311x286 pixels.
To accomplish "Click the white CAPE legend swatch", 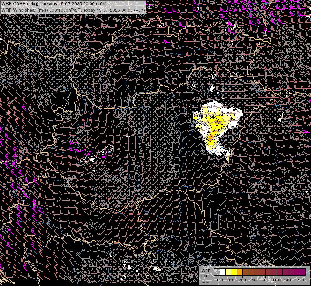I will tap(223, 272).
